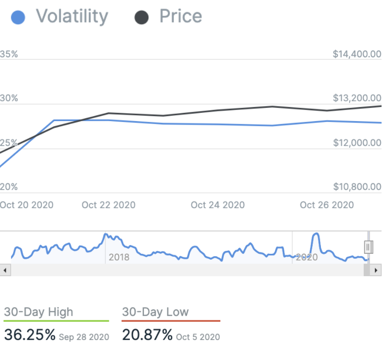389x353 pixels.
Task: Click the navigator scrollbar track
Action: pyautogui.click(x=185, y=270)
